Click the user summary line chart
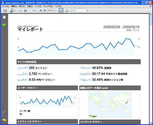Image resolution: width=153 pixels, height=125 pixels. [47, 101]
